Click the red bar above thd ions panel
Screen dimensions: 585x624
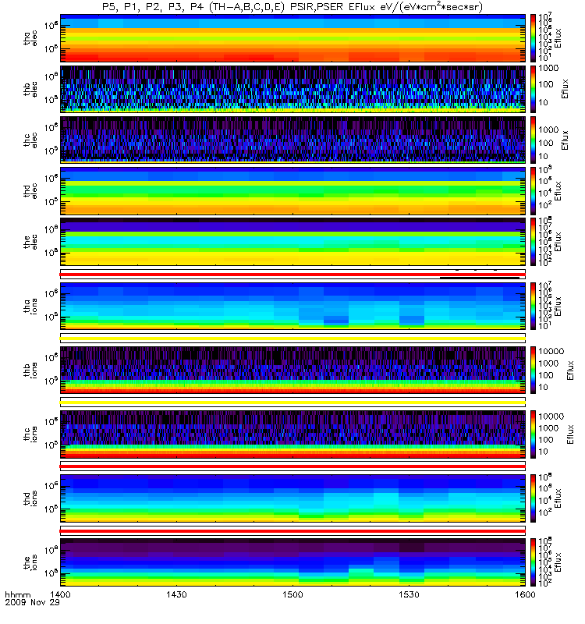[293, 466]
